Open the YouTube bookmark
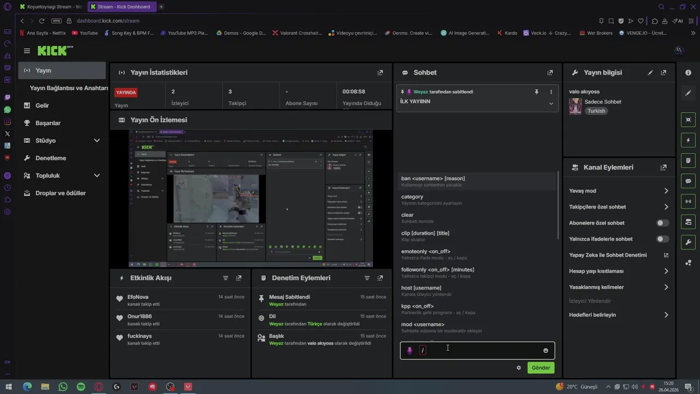Image resolution: width=700 pixels, height=394 pixels. (x=85, y=33)
